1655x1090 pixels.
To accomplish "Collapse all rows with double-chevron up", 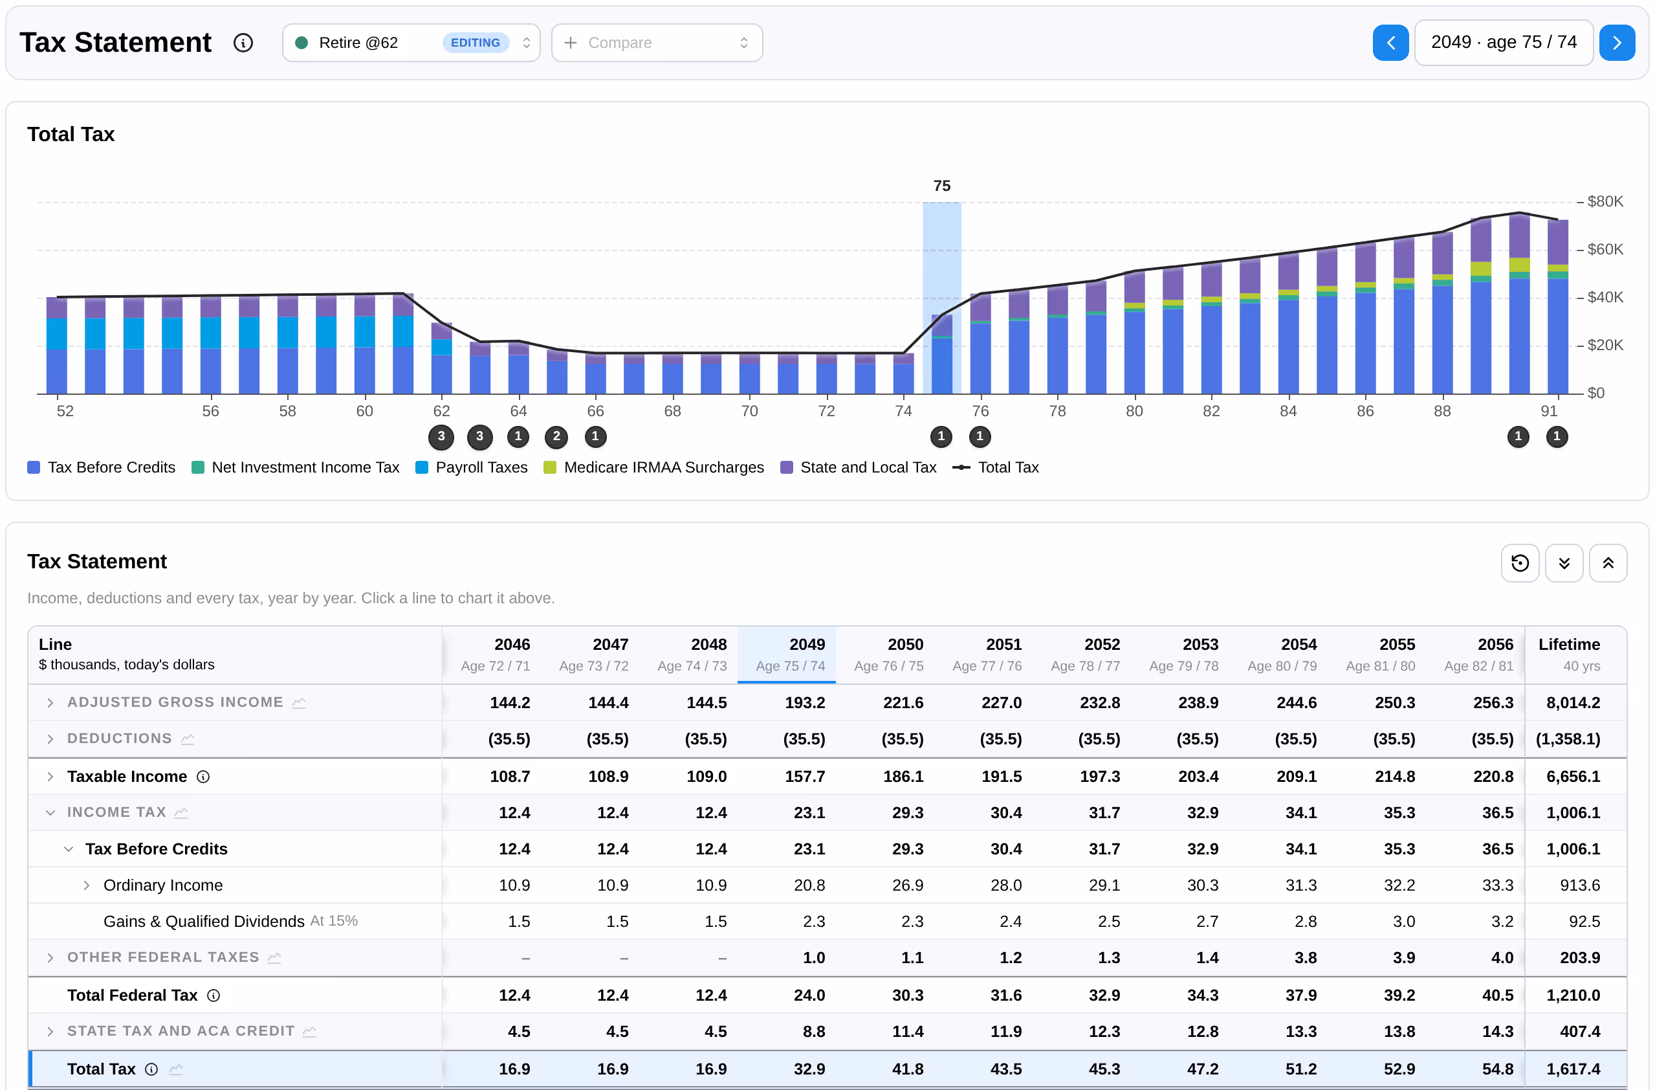I will pyautogui.click(x=1608, y=562).
